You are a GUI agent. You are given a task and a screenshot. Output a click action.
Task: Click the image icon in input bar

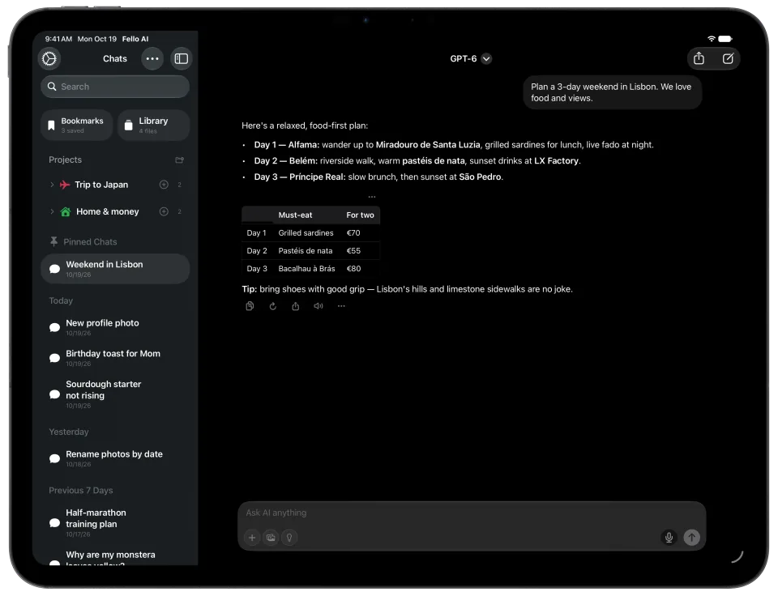click(x=271, y=538)
